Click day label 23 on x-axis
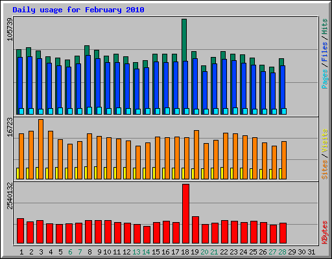The image size is (332, 259). 233,252
